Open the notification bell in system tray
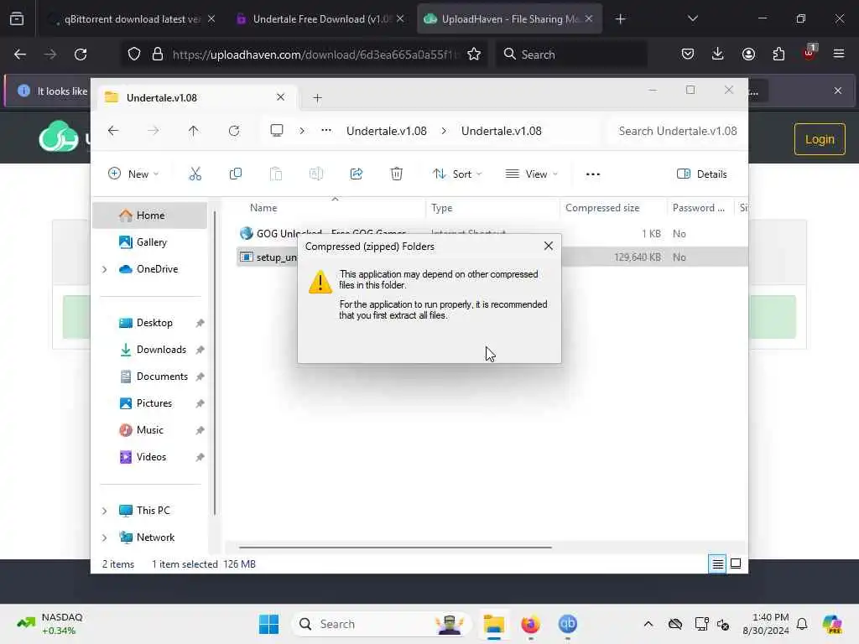The image size is (859, 644). pos(802,624)
